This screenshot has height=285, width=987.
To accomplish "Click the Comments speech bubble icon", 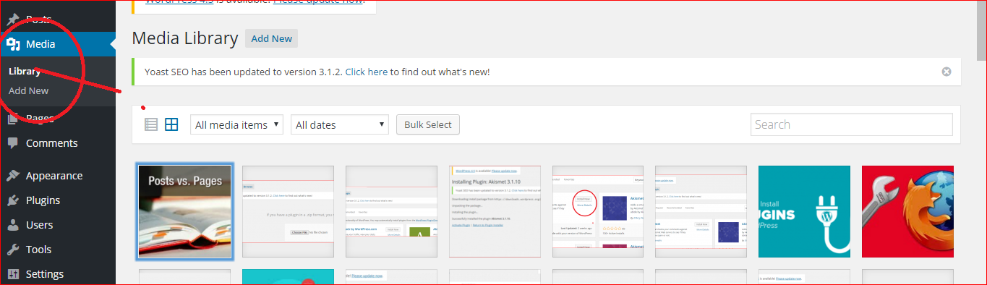I will click(x=13, y=143).
